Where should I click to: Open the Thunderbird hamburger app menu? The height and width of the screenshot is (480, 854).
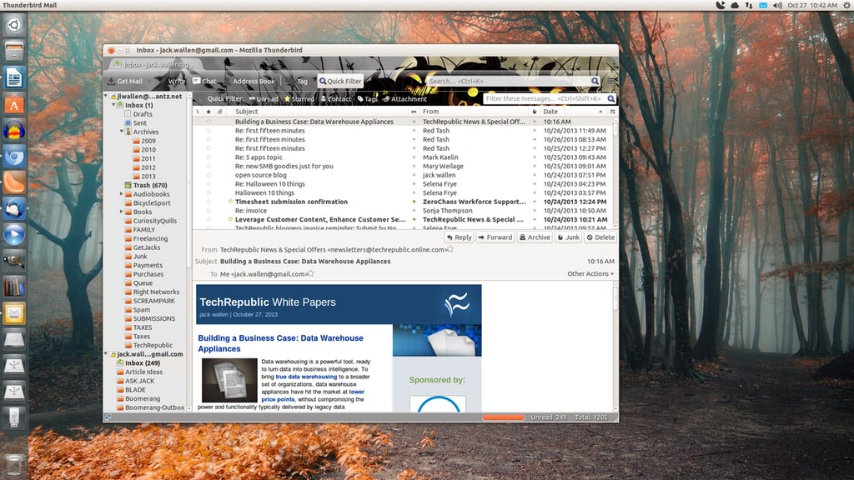612,81
